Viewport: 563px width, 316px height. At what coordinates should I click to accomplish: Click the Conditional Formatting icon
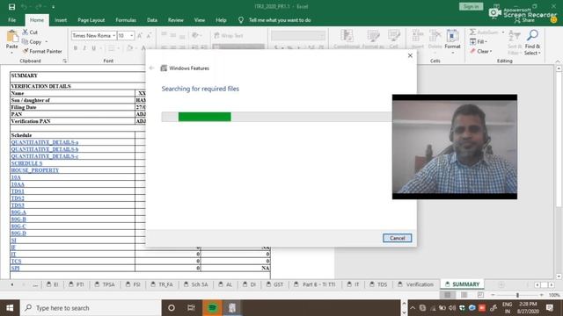(x=347, y=36)
